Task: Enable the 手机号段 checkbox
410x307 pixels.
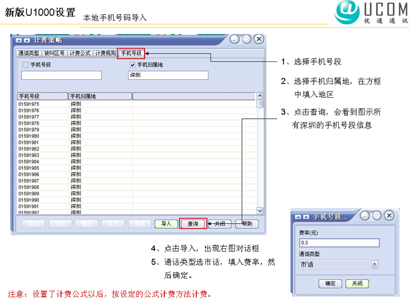Action: pyautogui.click(x=25, y=65)
